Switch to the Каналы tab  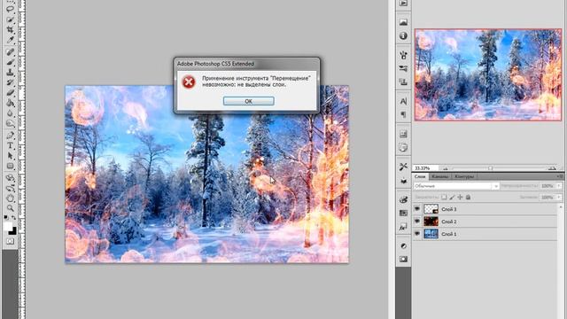click(439, 176)
